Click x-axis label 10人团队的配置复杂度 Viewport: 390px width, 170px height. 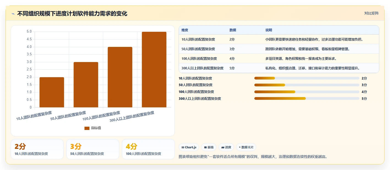coord(34,116)
